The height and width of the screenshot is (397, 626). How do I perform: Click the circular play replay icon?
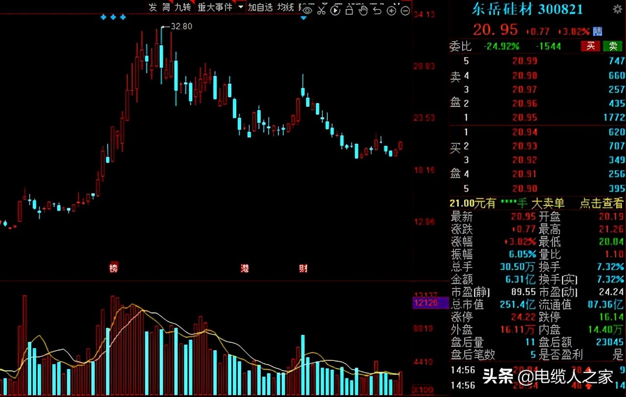(335, 10)
